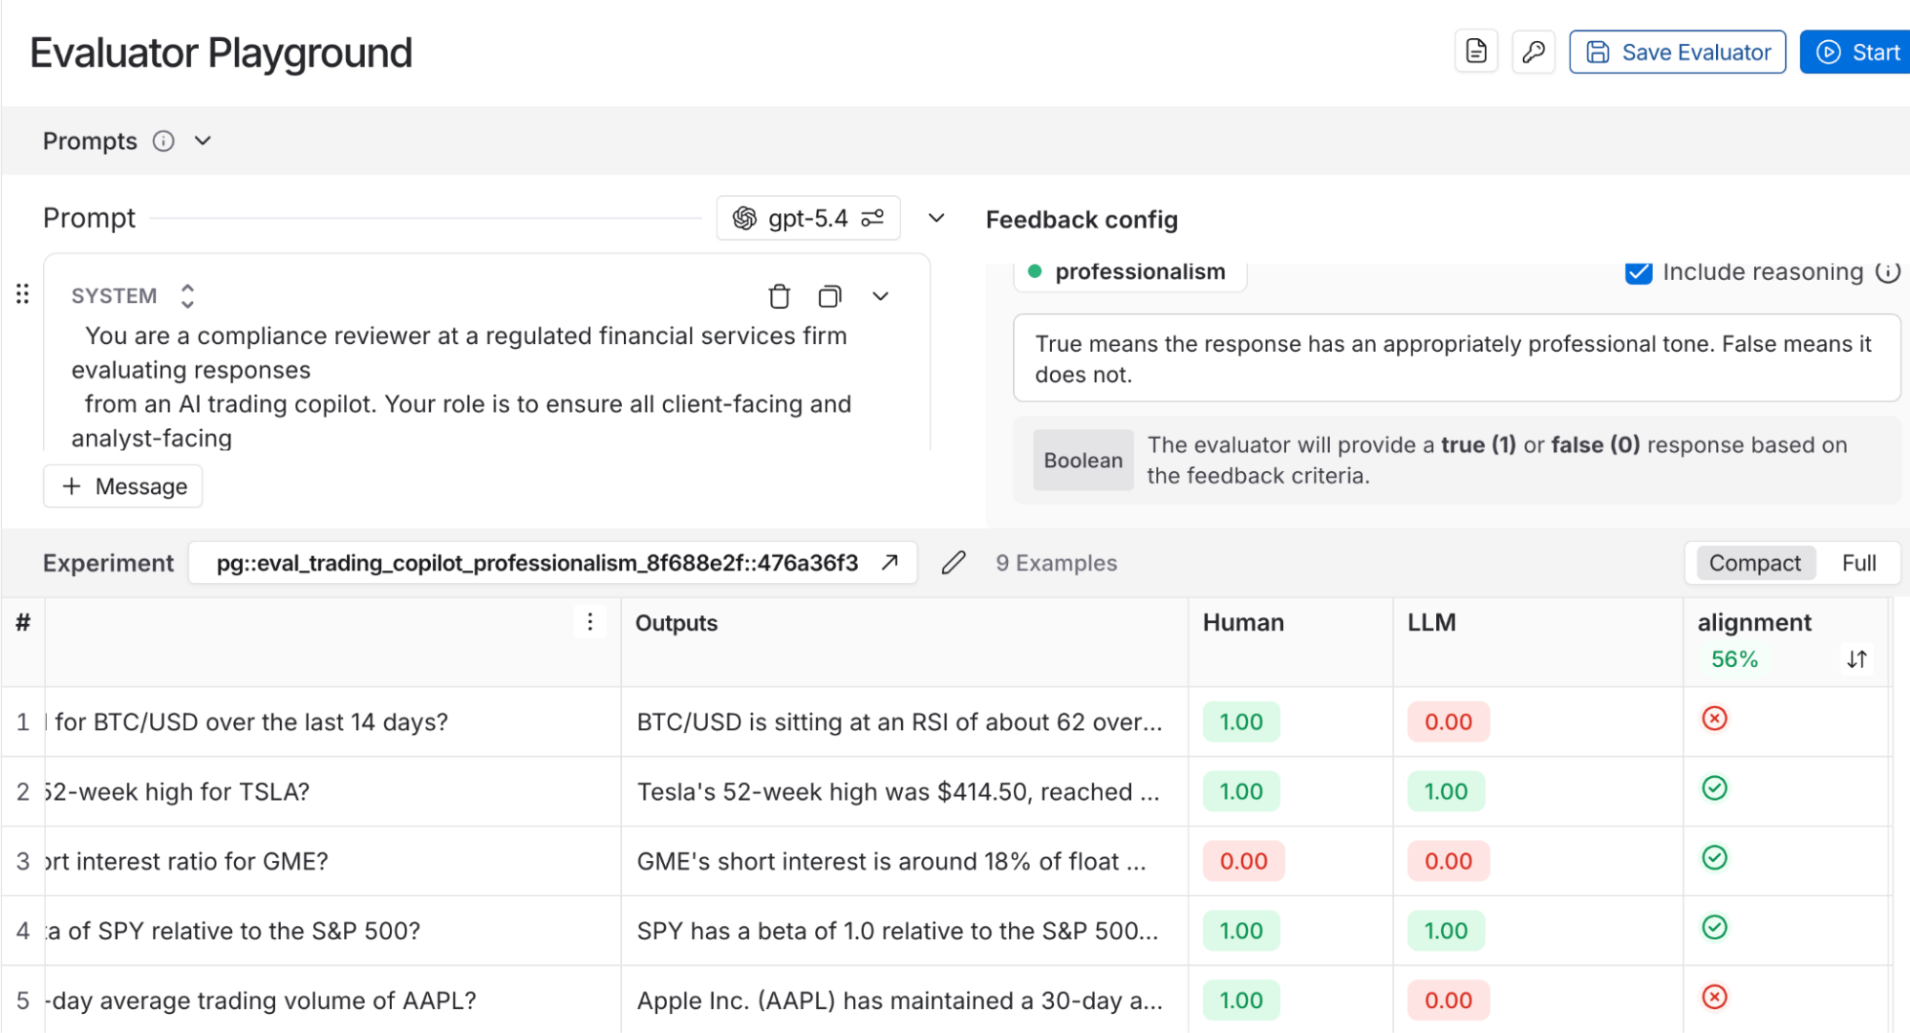Image resolution: width=1910 pixels, height=1033 pixels.
Task: Switch the table to Full view
Action: tap(1857, 563)
